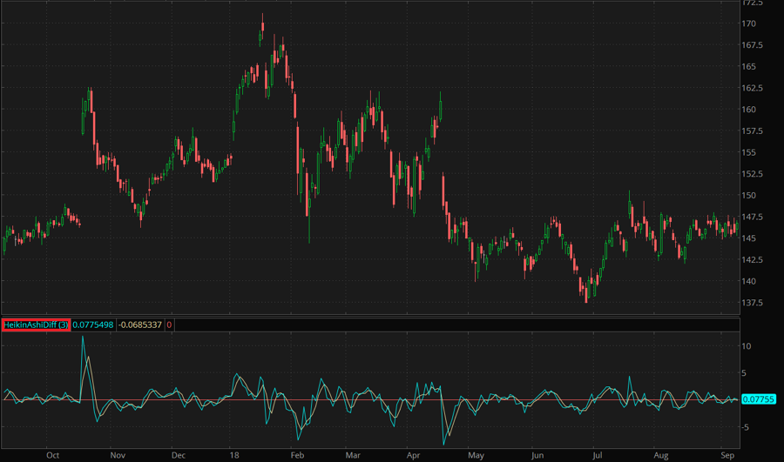The image size is (784, 462).
Task: Select the Sep time axis label
Action: (727, 454)
